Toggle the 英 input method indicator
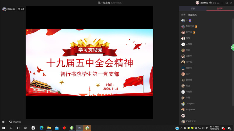This screenshot has height=131, width=234. click(207, 128)
